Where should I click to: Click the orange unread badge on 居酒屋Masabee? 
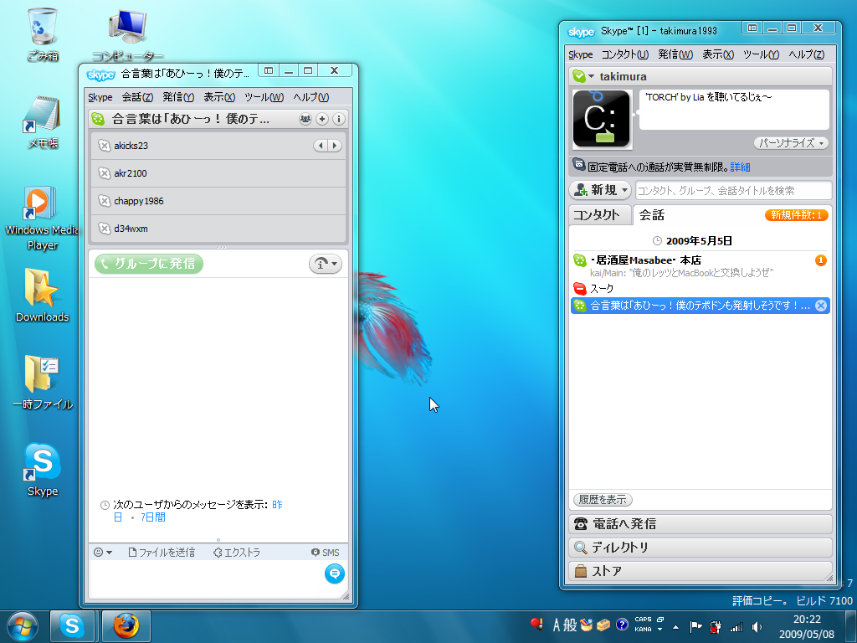[x=821, y=260]
